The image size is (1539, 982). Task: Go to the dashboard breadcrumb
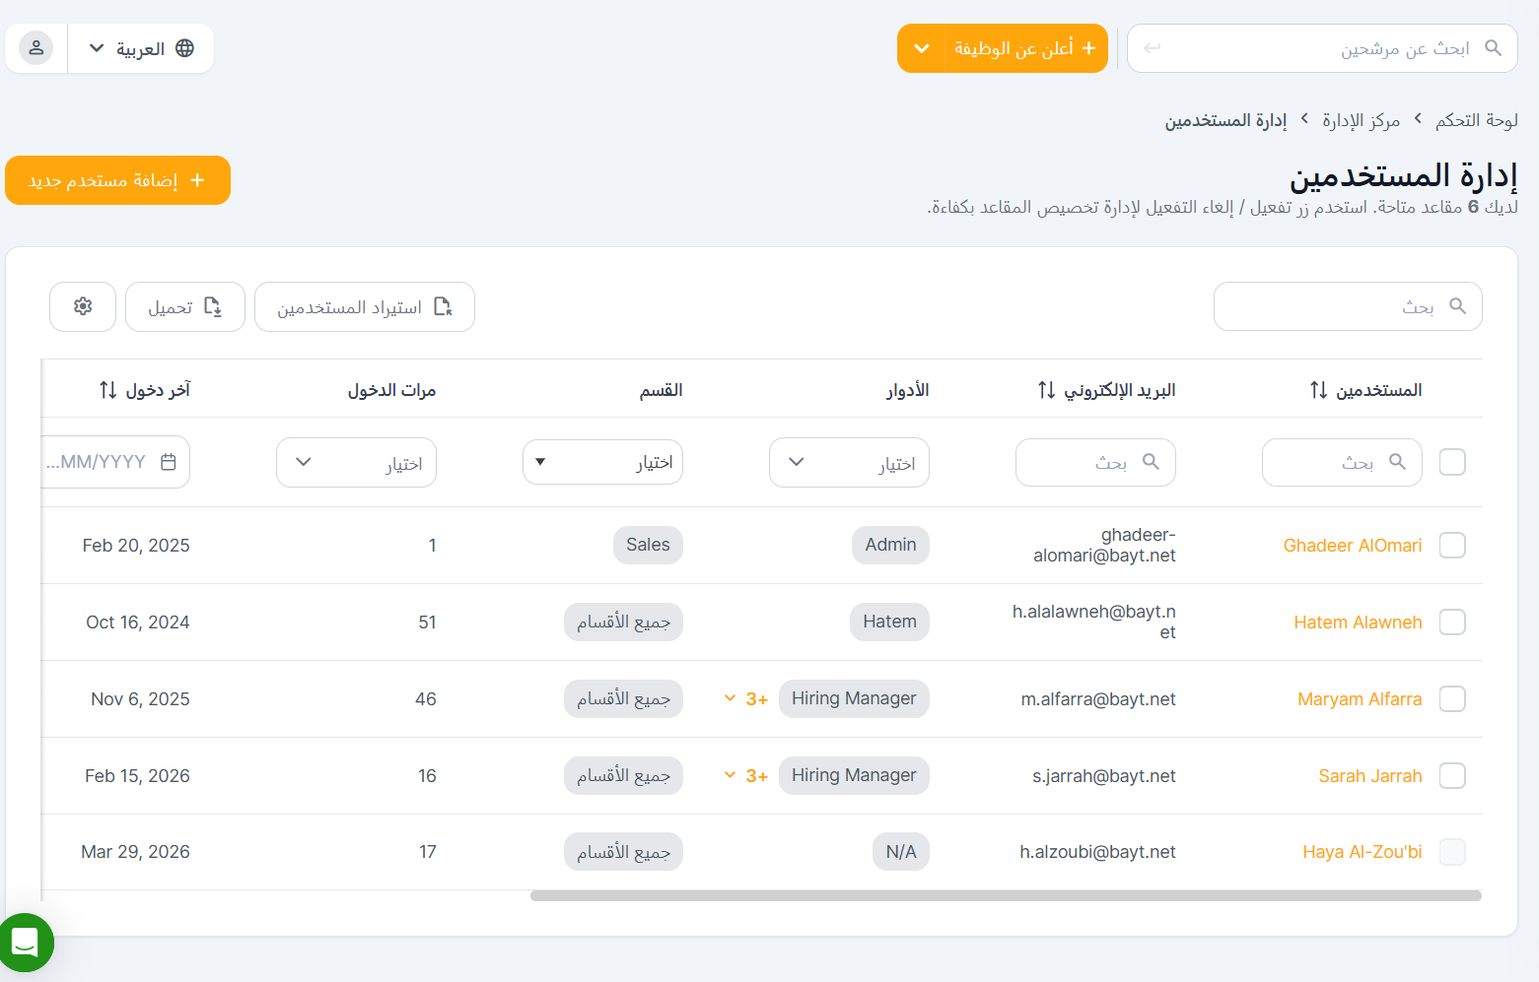(1476, 120)
